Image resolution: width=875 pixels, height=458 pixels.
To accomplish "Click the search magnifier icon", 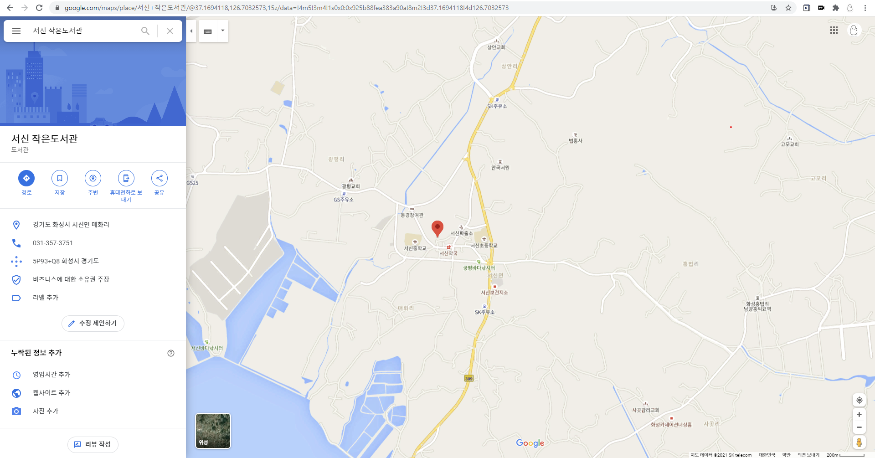I will click(x=145, y=31).
